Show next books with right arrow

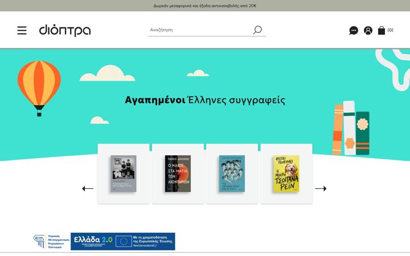tap(321, 188)
